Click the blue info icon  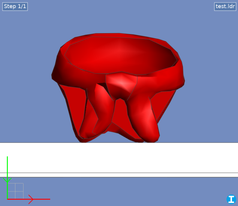[231, 199]
